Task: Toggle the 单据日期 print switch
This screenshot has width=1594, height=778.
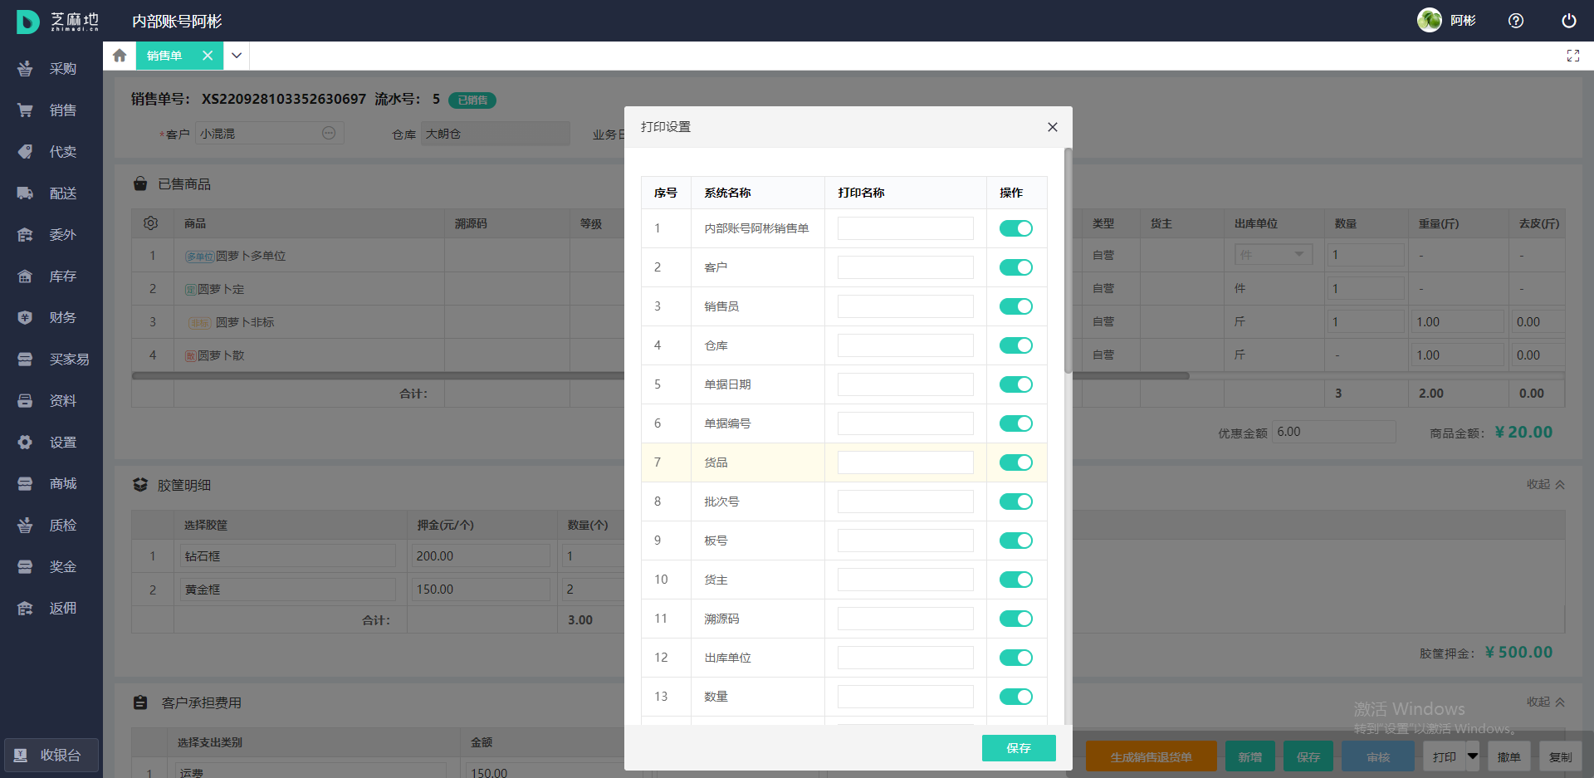Action: pyautogui.click(x=1016, y=384)
